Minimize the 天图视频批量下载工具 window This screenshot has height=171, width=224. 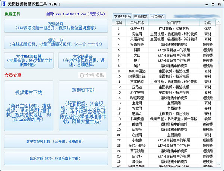[206, 4]
